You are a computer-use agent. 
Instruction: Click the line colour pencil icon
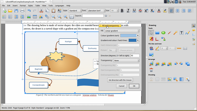(157, 48)
